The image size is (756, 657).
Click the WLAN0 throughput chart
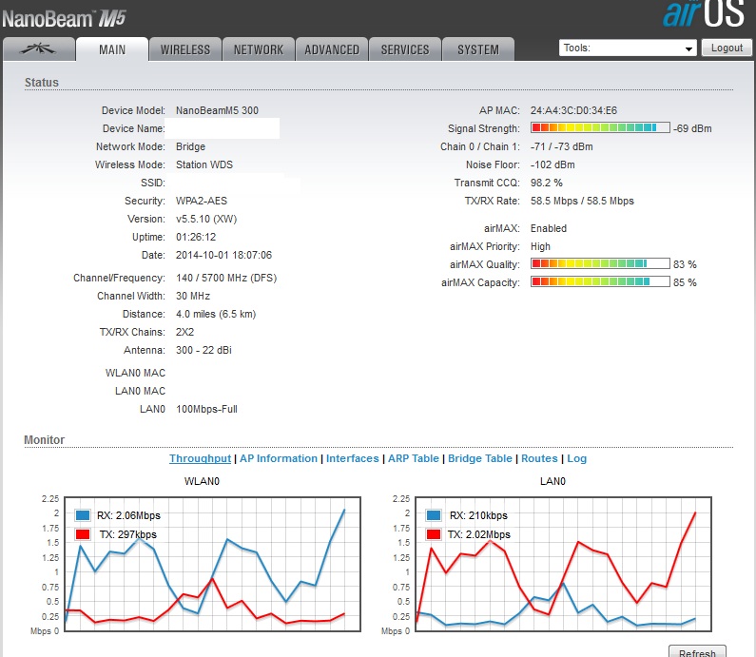pos(213,564)
